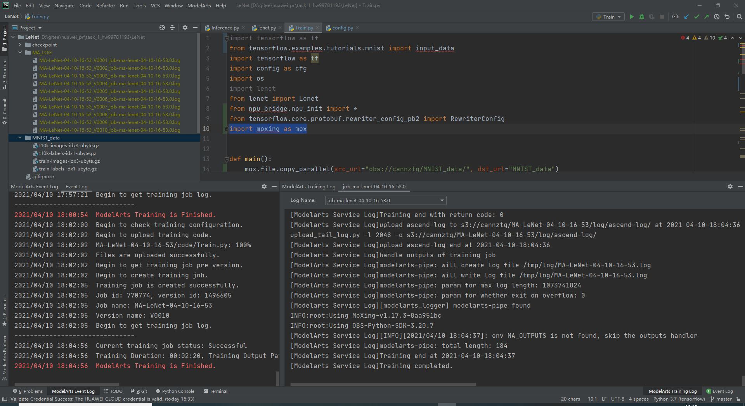The height and width of the screenshot is (406, 745).
Task: Open Search Everywhere magnifier icon
Action: click(739, 17)
